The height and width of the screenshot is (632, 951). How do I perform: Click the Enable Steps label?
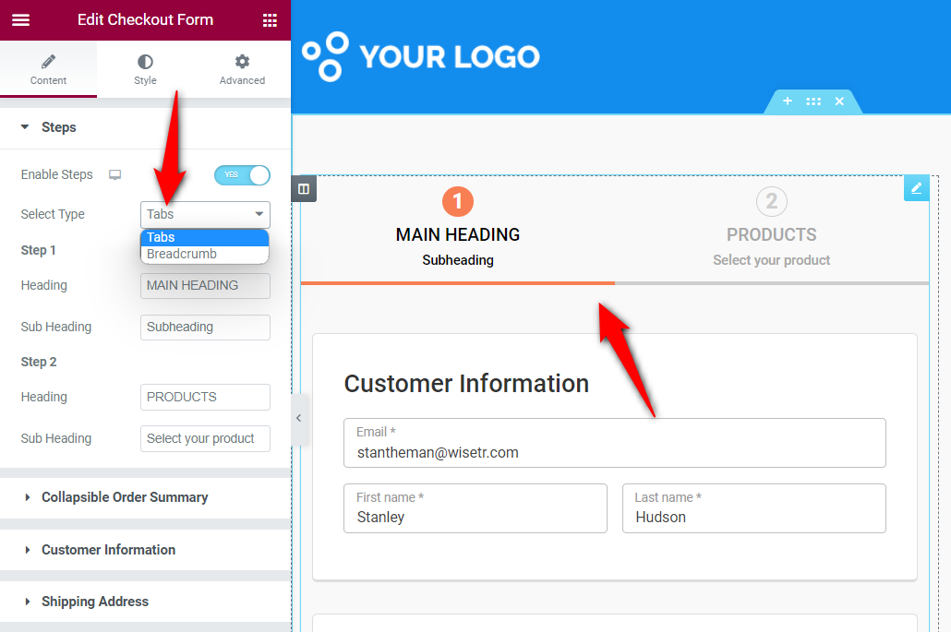point(56,175)
